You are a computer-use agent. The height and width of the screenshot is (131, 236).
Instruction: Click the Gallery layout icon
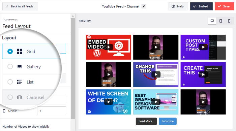coord(20,66)
